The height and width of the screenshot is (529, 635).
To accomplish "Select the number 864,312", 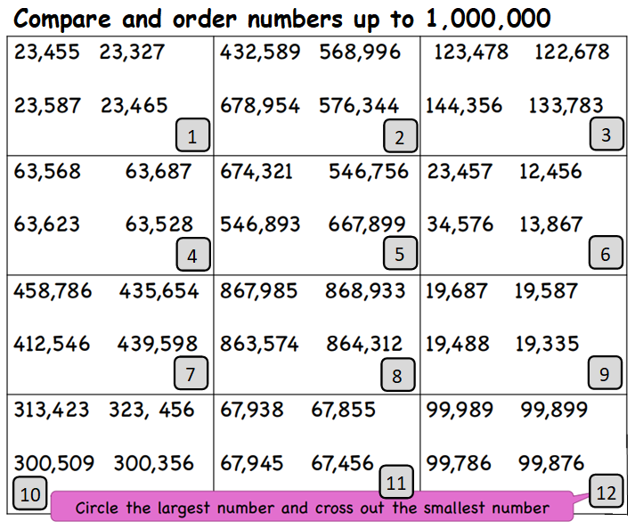I will tap(364, 344).
